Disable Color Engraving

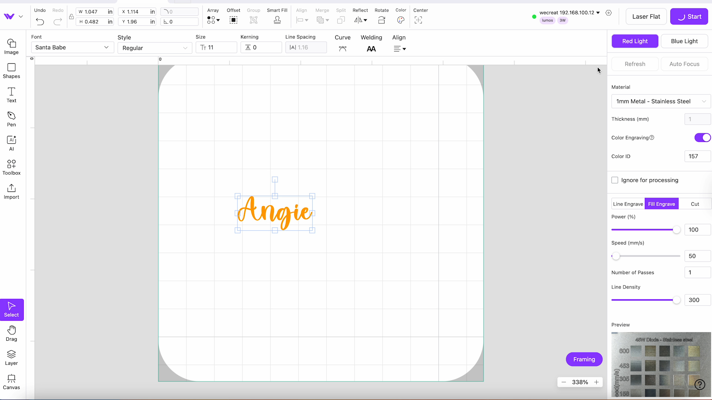702,137
